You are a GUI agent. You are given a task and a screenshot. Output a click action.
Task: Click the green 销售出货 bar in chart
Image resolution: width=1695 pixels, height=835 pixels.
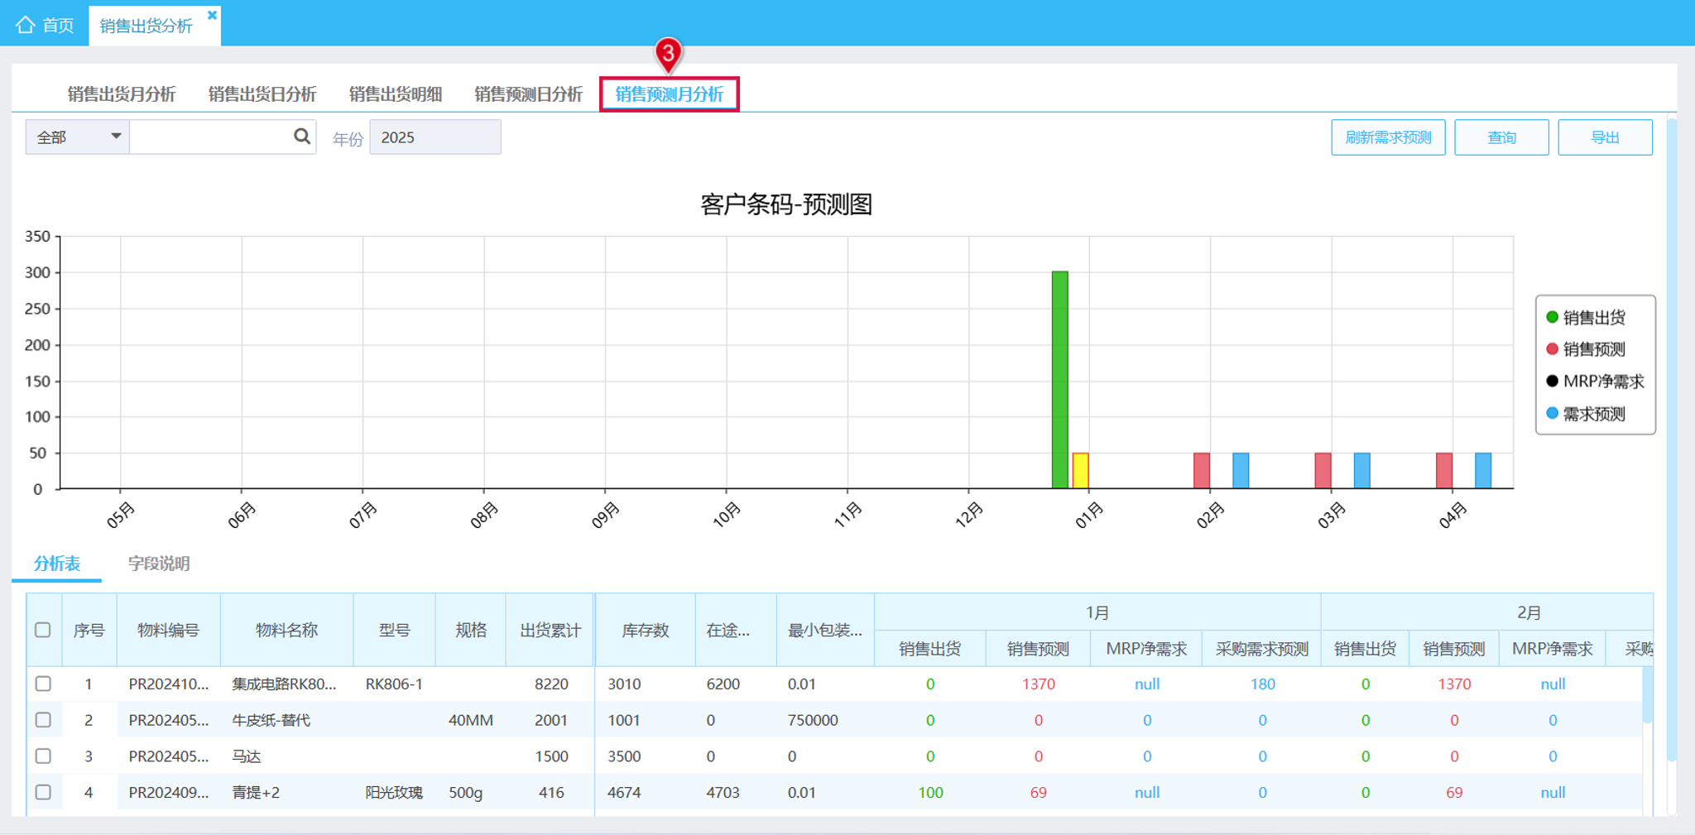[x=1059, y=380]
